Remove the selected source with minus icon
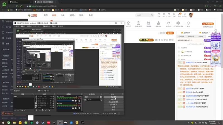The width and height of the screenshot is (223, 125). coord(40,110)
